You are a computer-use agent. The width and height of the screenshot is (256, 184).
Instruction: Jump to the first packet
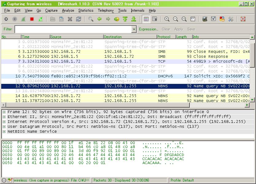click(x=125, y=19)
